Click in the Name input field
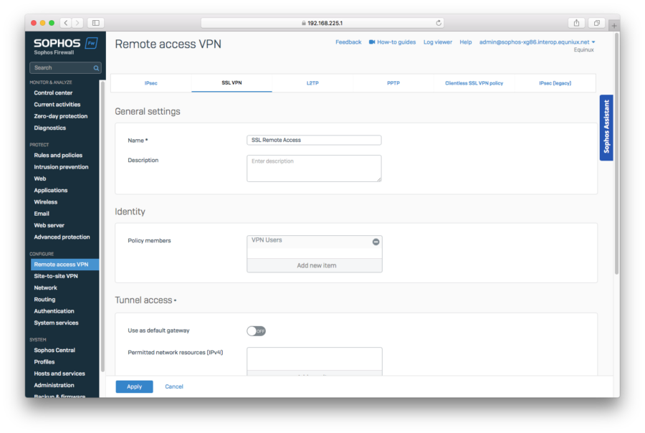This screenshot has width=645, height=433. click(314, 141)
